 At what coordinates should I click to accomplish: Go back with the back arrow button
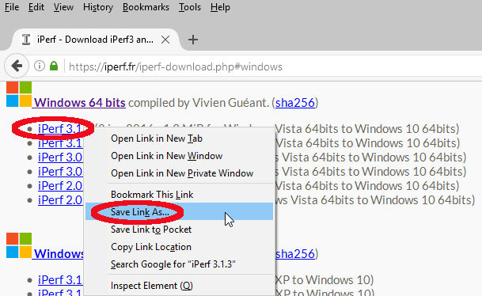point(17,66)
